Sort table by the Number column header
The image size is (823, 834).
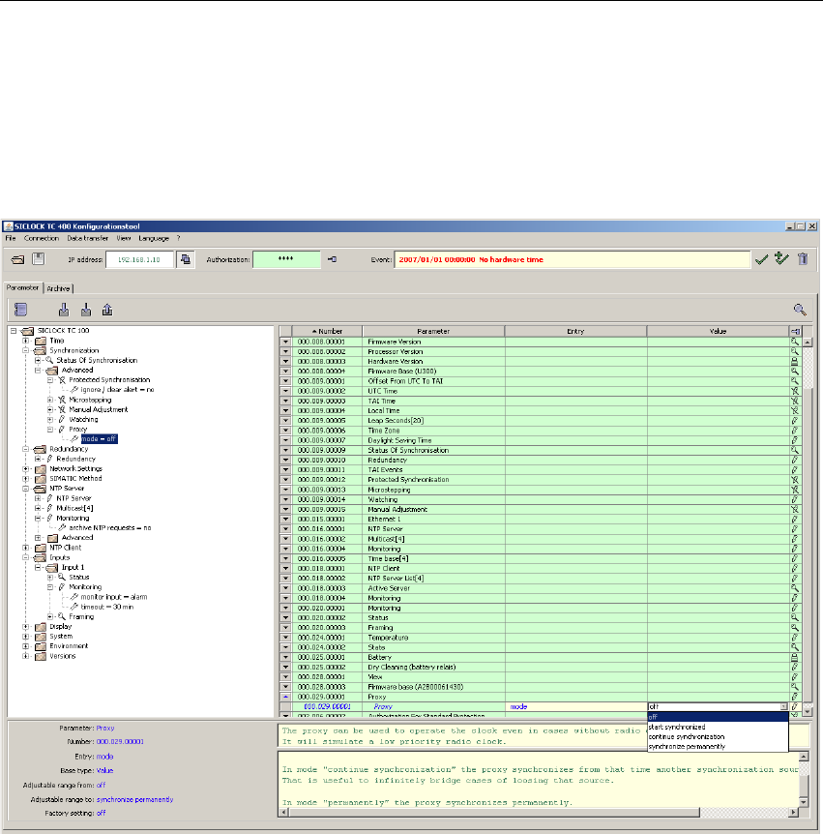327,331
